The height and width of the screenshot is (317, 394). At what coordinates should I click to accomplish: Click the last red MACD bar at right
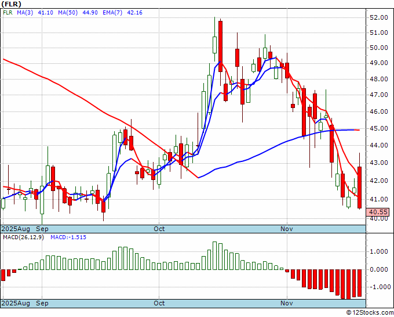360,283
